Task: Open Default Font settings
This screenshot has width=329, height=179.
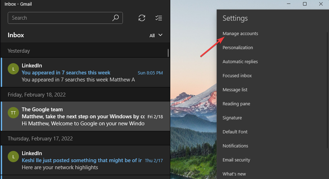Action: [235, 132]
